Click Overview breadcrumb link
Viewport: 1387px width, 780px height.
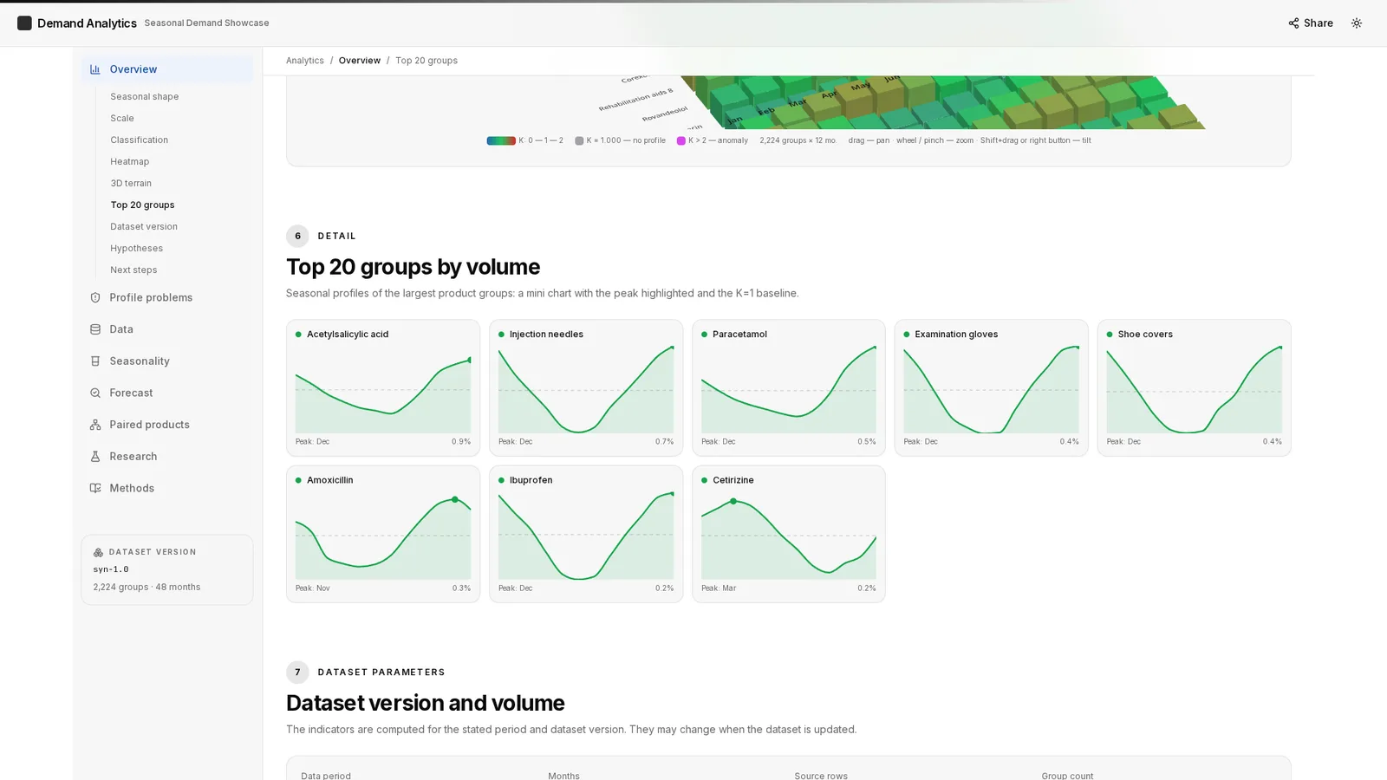[360, 61]
